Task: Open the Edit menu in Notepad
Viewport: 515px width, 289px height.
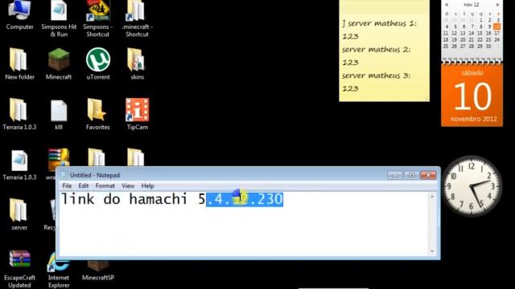Action: pos(84,185)
